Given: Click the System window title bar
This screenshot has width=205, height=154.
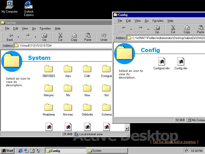Looking at the screenshot, I should (x=56, y=23).
